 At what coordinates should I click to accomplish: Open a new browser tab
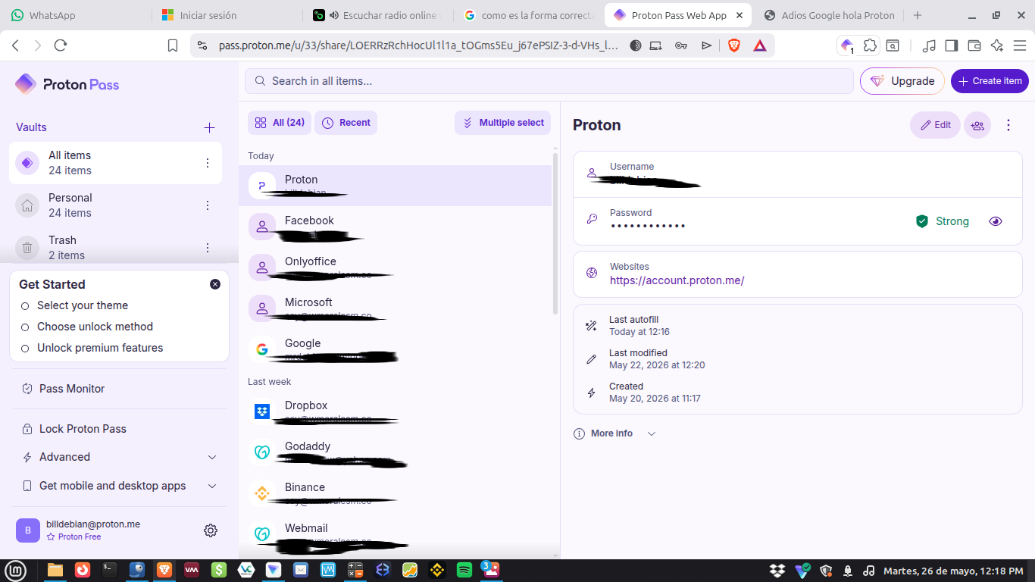918,15
